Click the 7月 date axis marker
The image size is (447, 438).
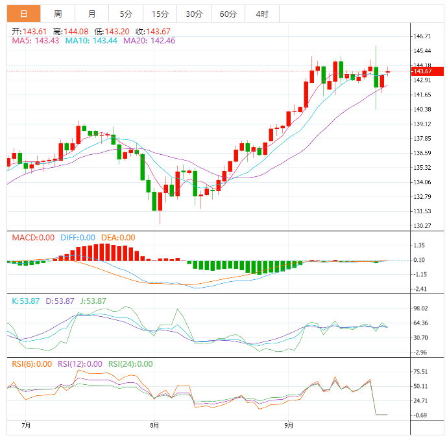(26, 426)
